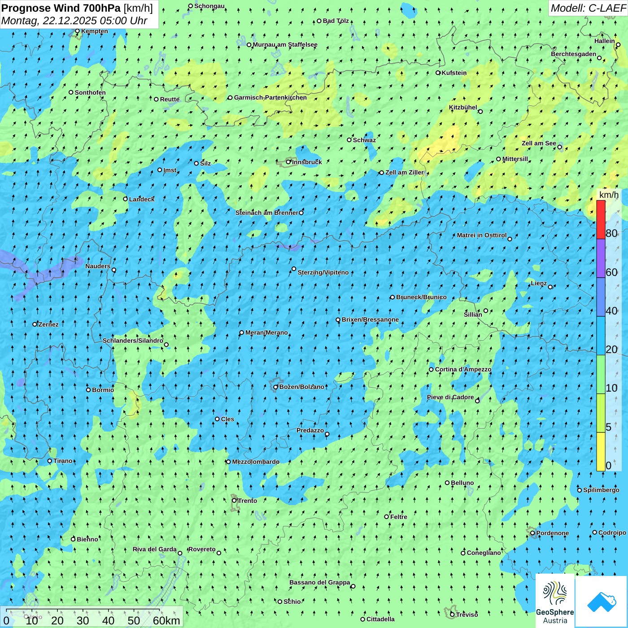
Task: Click the Trento city marker
Action: point(234,501)
